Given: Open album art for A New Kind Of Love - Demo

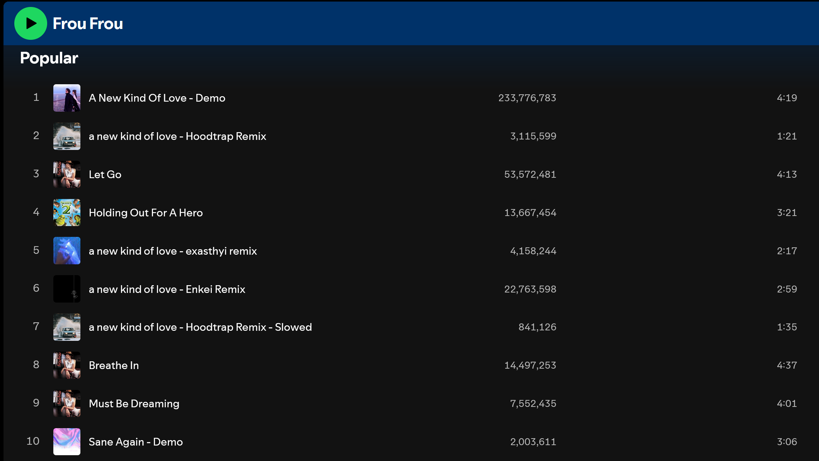Looking at the screenshot, I should coord(67,98).
